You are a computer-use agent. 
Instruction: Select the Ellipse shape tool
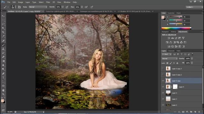pyautogui.click(x=3, y=86)
